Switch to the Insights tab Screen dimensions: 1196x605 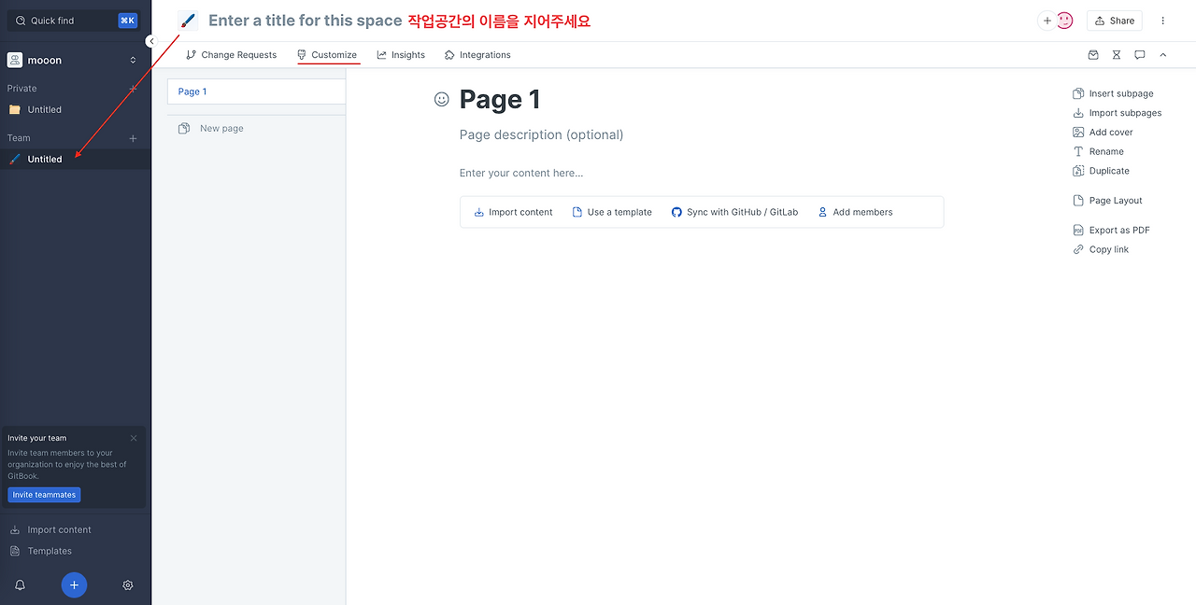pos(401,54)
